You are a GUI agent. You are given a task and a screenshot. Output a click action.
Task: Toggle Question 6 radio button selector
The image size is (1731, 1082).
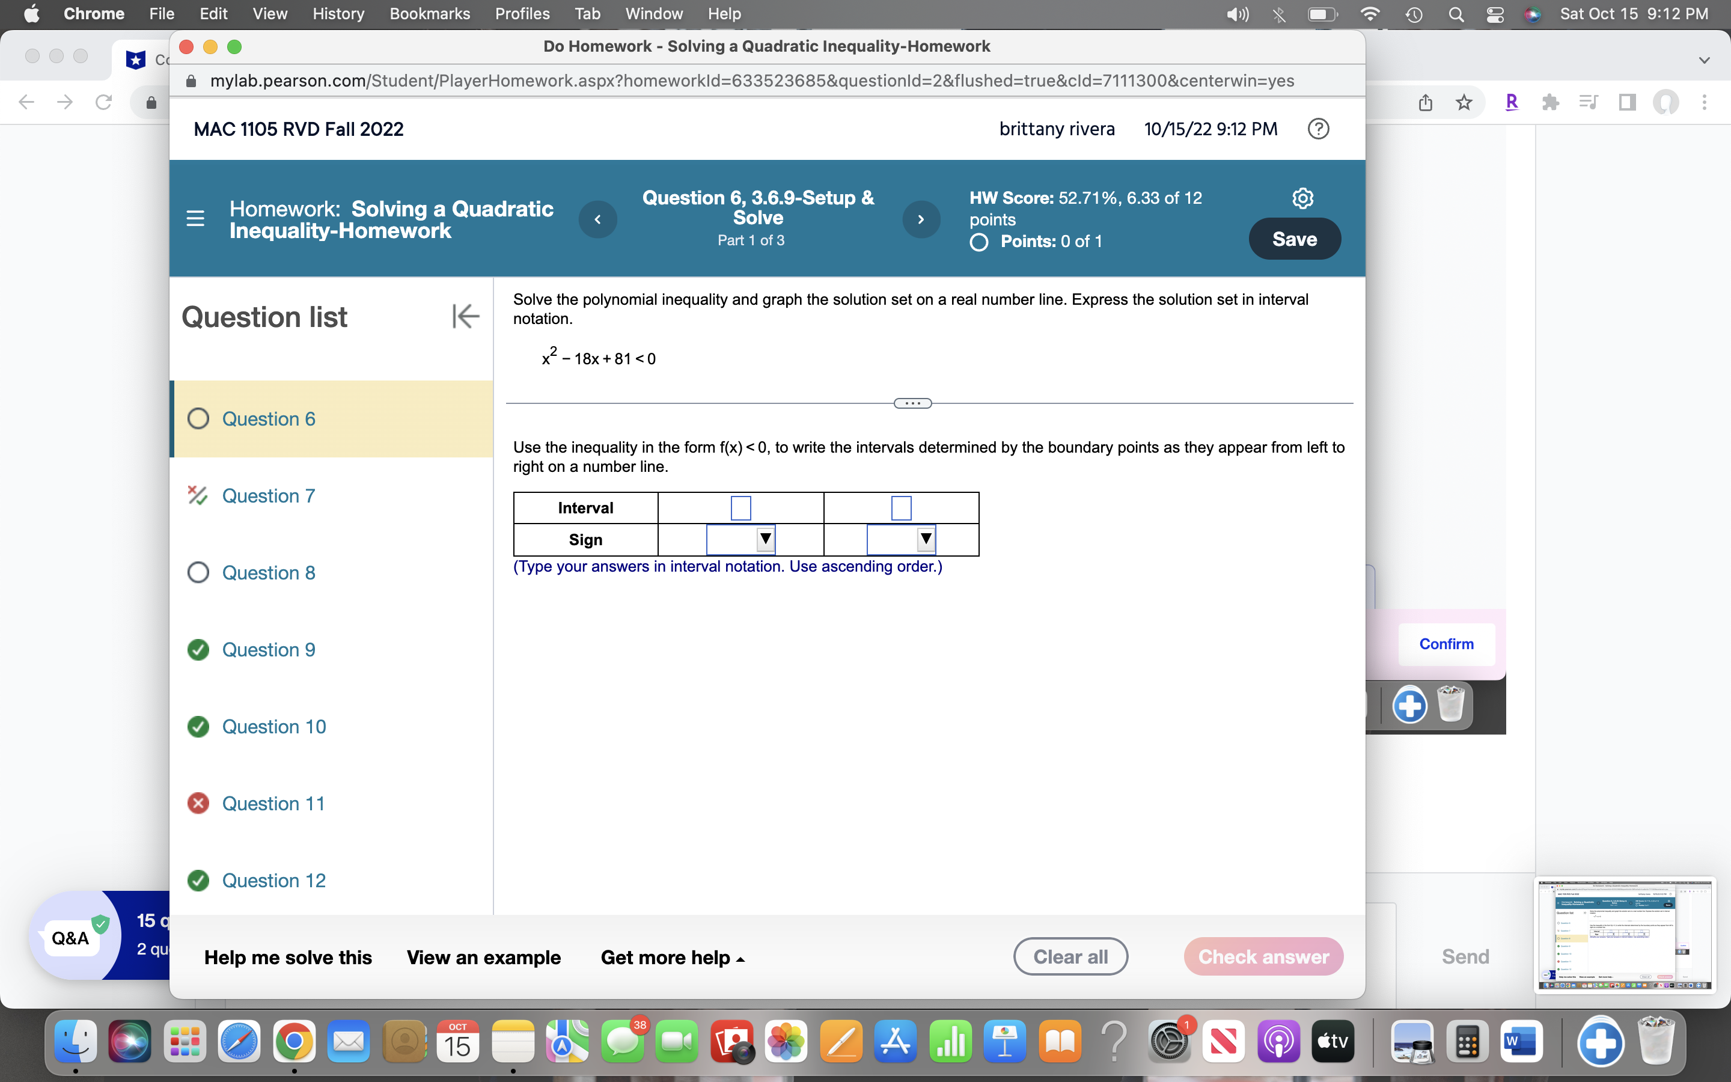point(201,419)
